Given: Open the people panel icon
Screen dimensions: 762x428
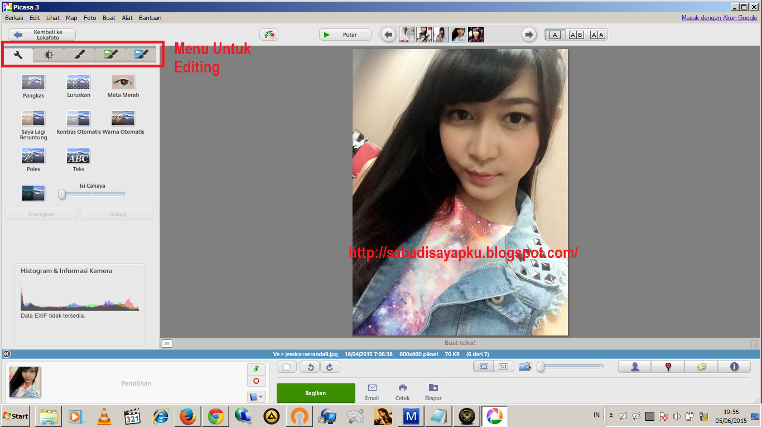Looking at the screenshot, I should [x=635, y=367].
